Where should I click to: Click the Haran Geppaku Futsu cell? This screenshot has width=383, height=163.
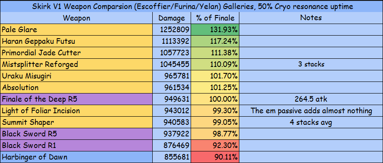point(76,41)
